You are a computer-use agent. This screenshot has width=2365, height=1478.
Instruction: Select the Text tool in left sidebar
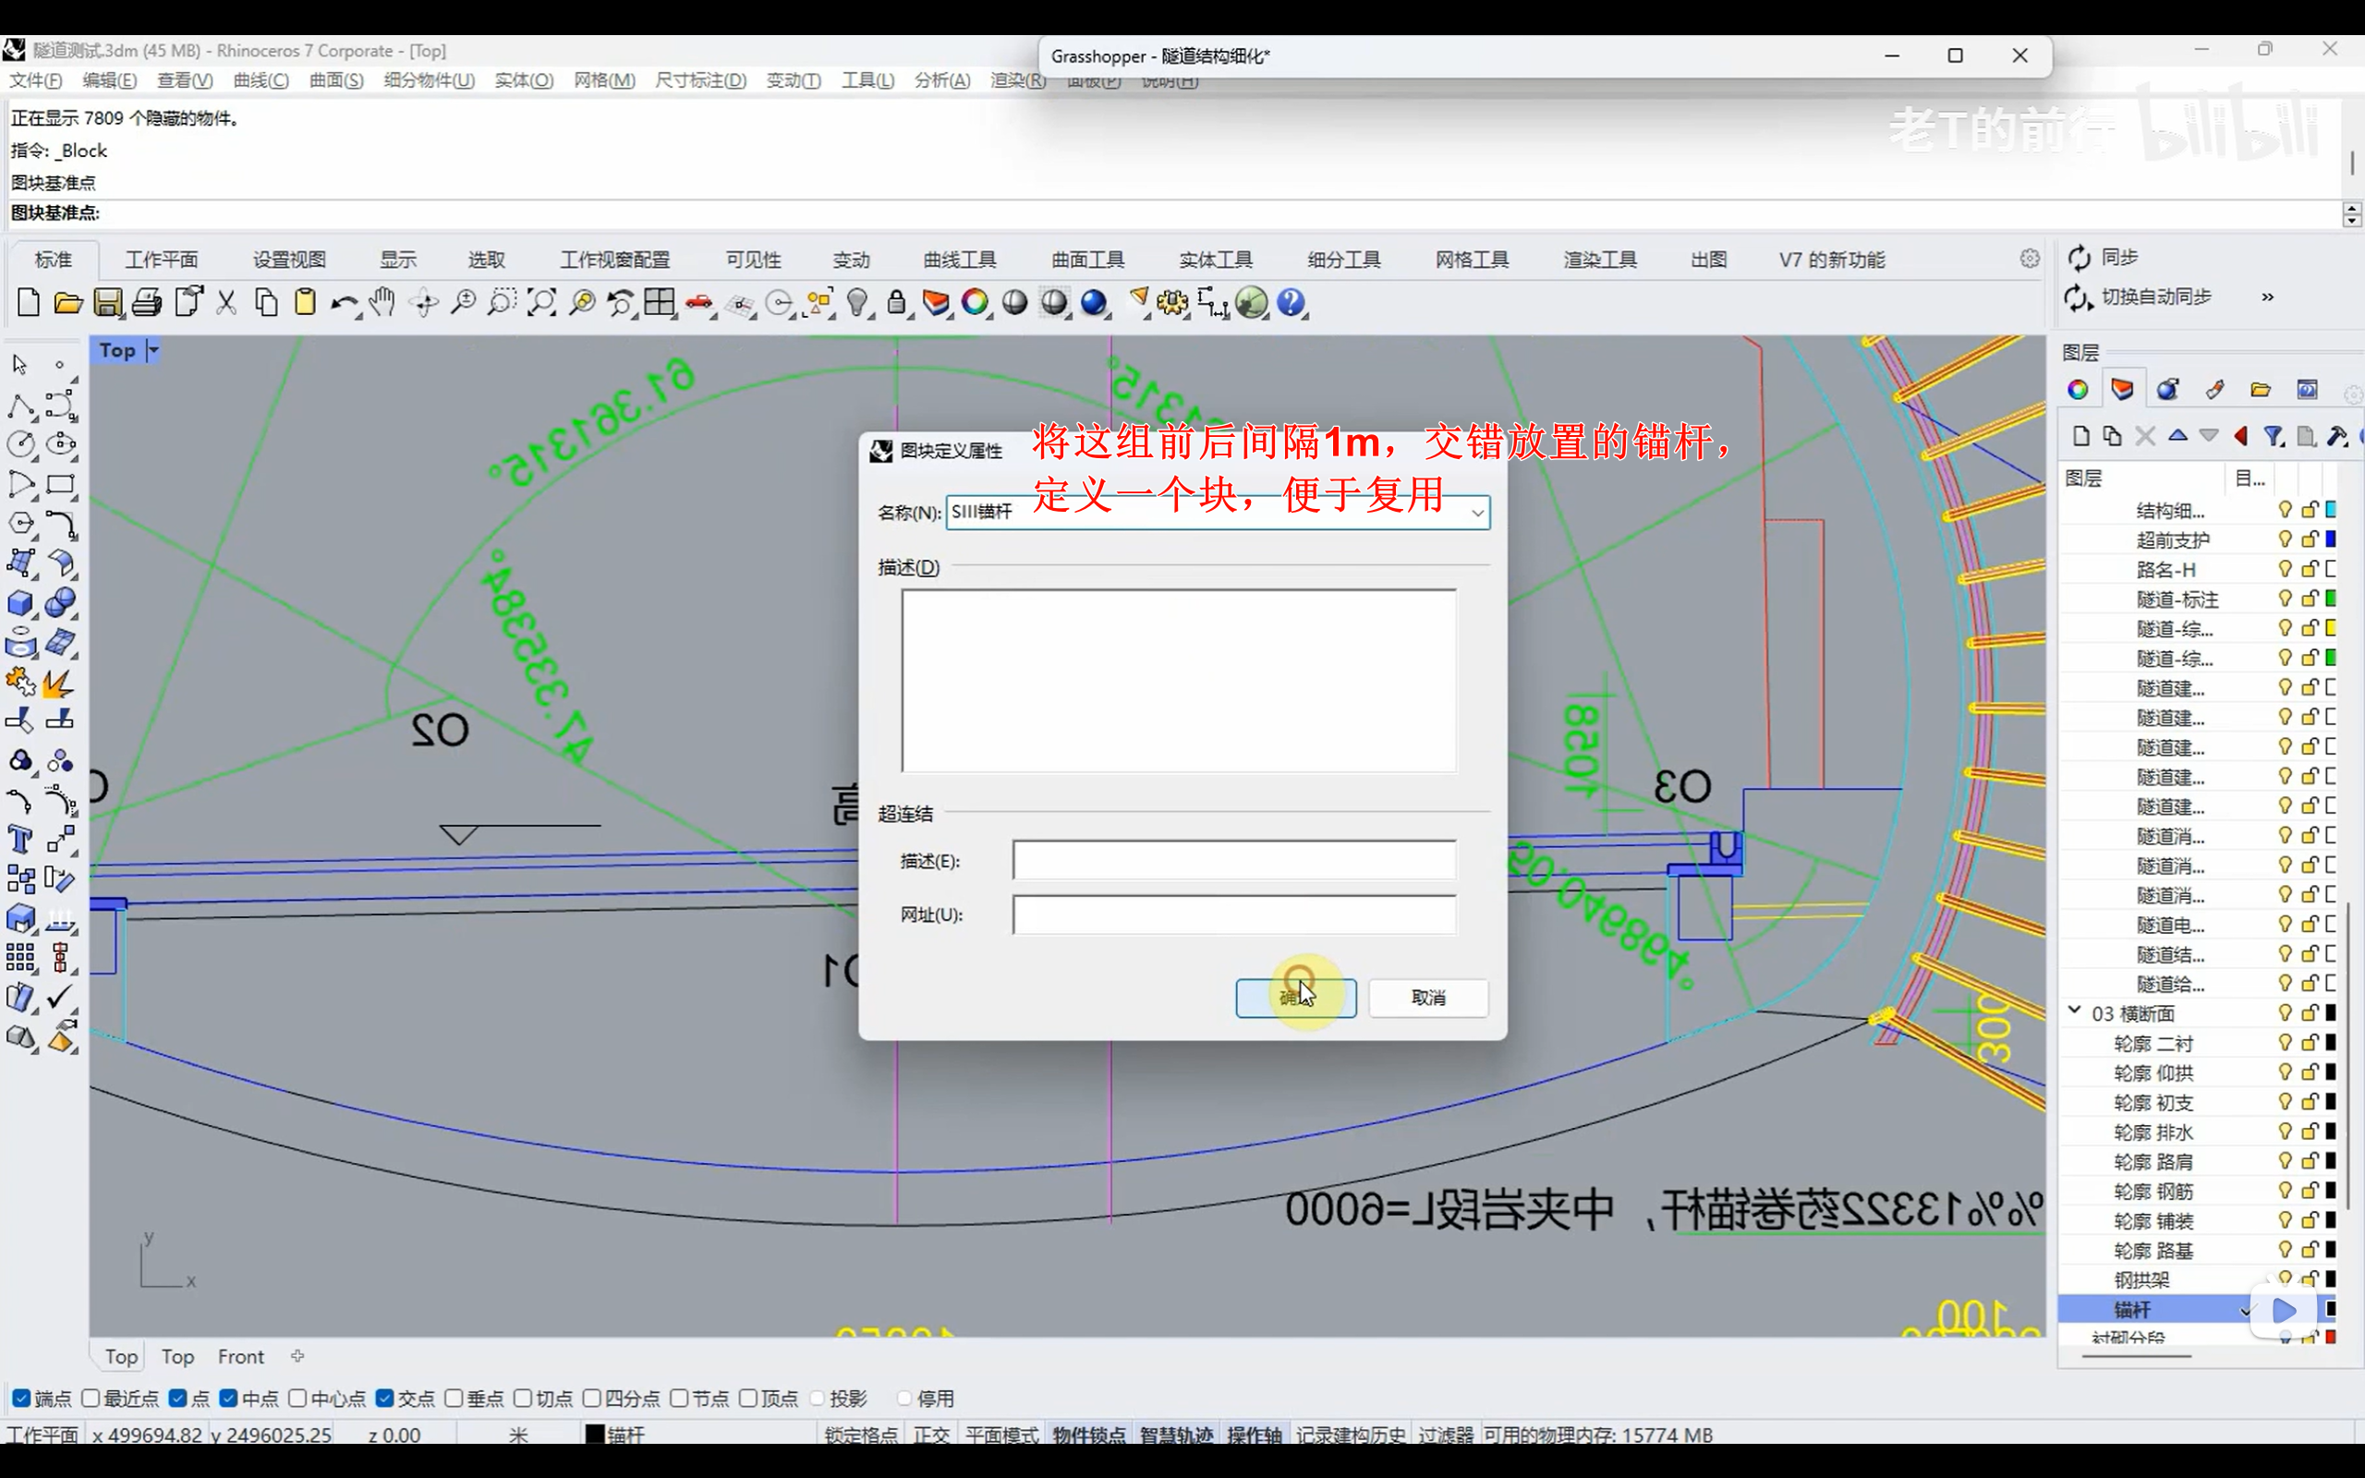click(20, 841)
